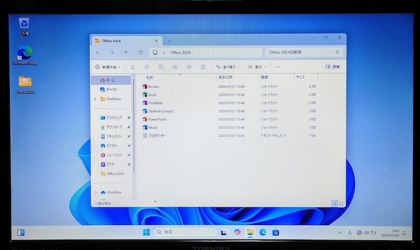Click the Share toolbar icon

click(189, 67)
